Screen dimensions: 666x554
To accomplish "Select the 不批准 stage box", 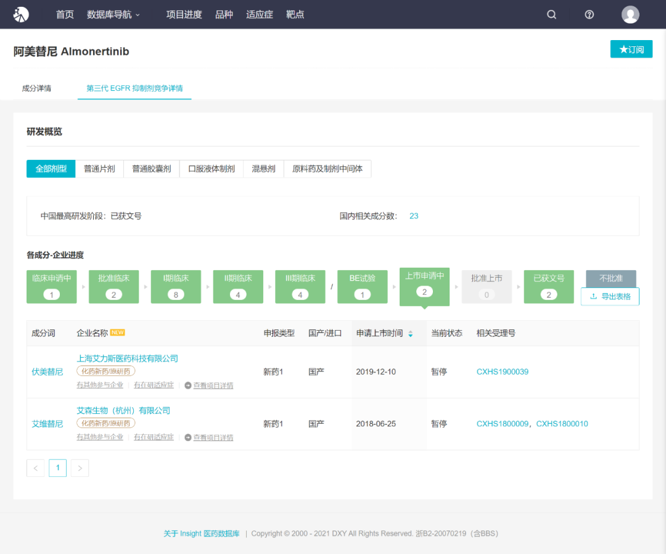I will click(x=610, y=278).
